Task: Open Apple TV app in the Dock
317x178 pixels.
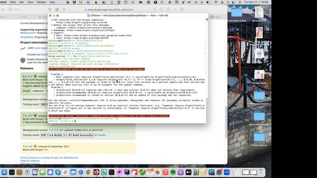Action: pyautogui.click(x=188, y=172)
